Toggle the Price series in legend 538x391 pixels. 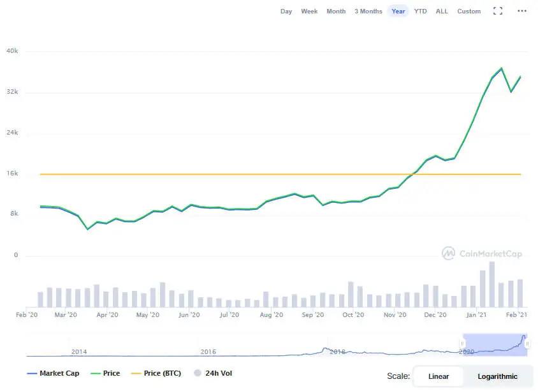point(105,373)
